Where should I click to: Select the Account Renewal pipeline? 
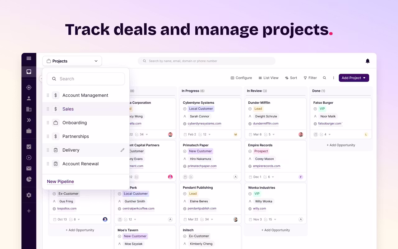tap(86, 164)
